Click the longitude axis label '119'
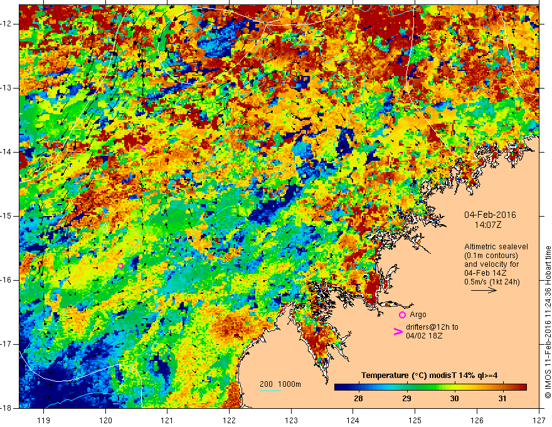552x427 pixels. 44,420
